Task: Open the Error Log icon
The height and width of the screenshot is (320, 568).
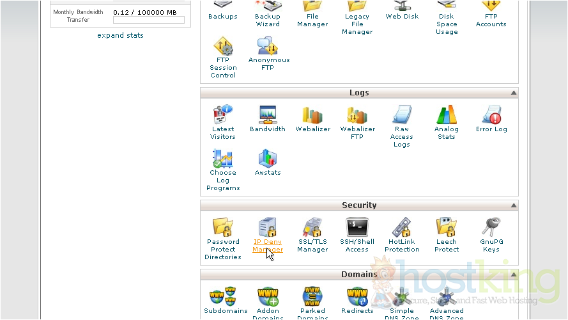Action: 491,115
